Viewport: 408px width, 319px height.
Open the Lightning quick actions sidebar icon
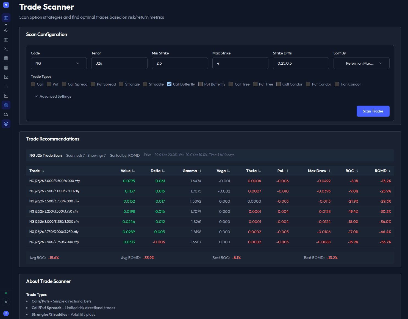click(6, 30)
